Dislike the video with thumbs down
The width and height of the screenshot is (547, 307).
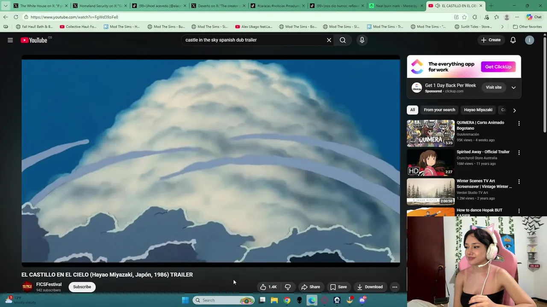click(x=288, y=287)
